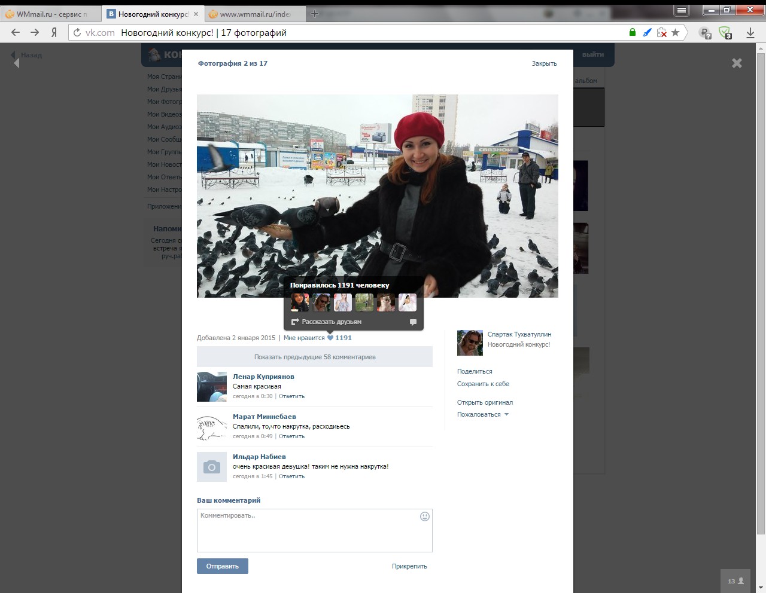Click Мне нравится link
The image size is (766, 593).
tap(304, 338)
